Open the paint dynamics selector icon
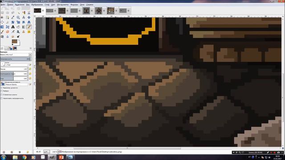 tap(3, 84)
